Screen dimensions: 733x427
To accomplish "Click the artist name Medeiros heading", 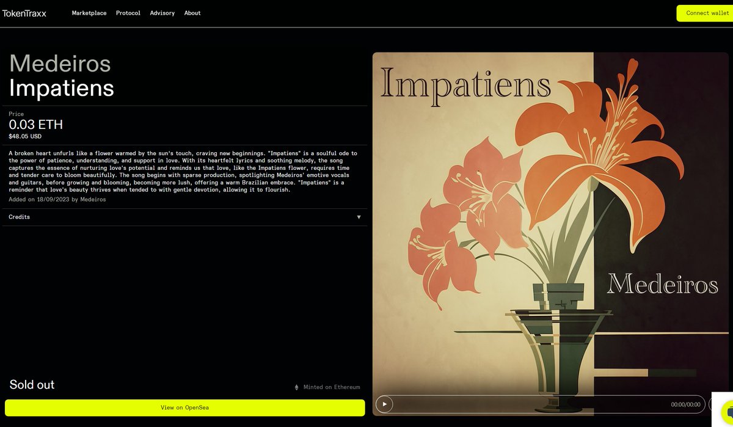I will pyautogui.click(x=60, y=63).
